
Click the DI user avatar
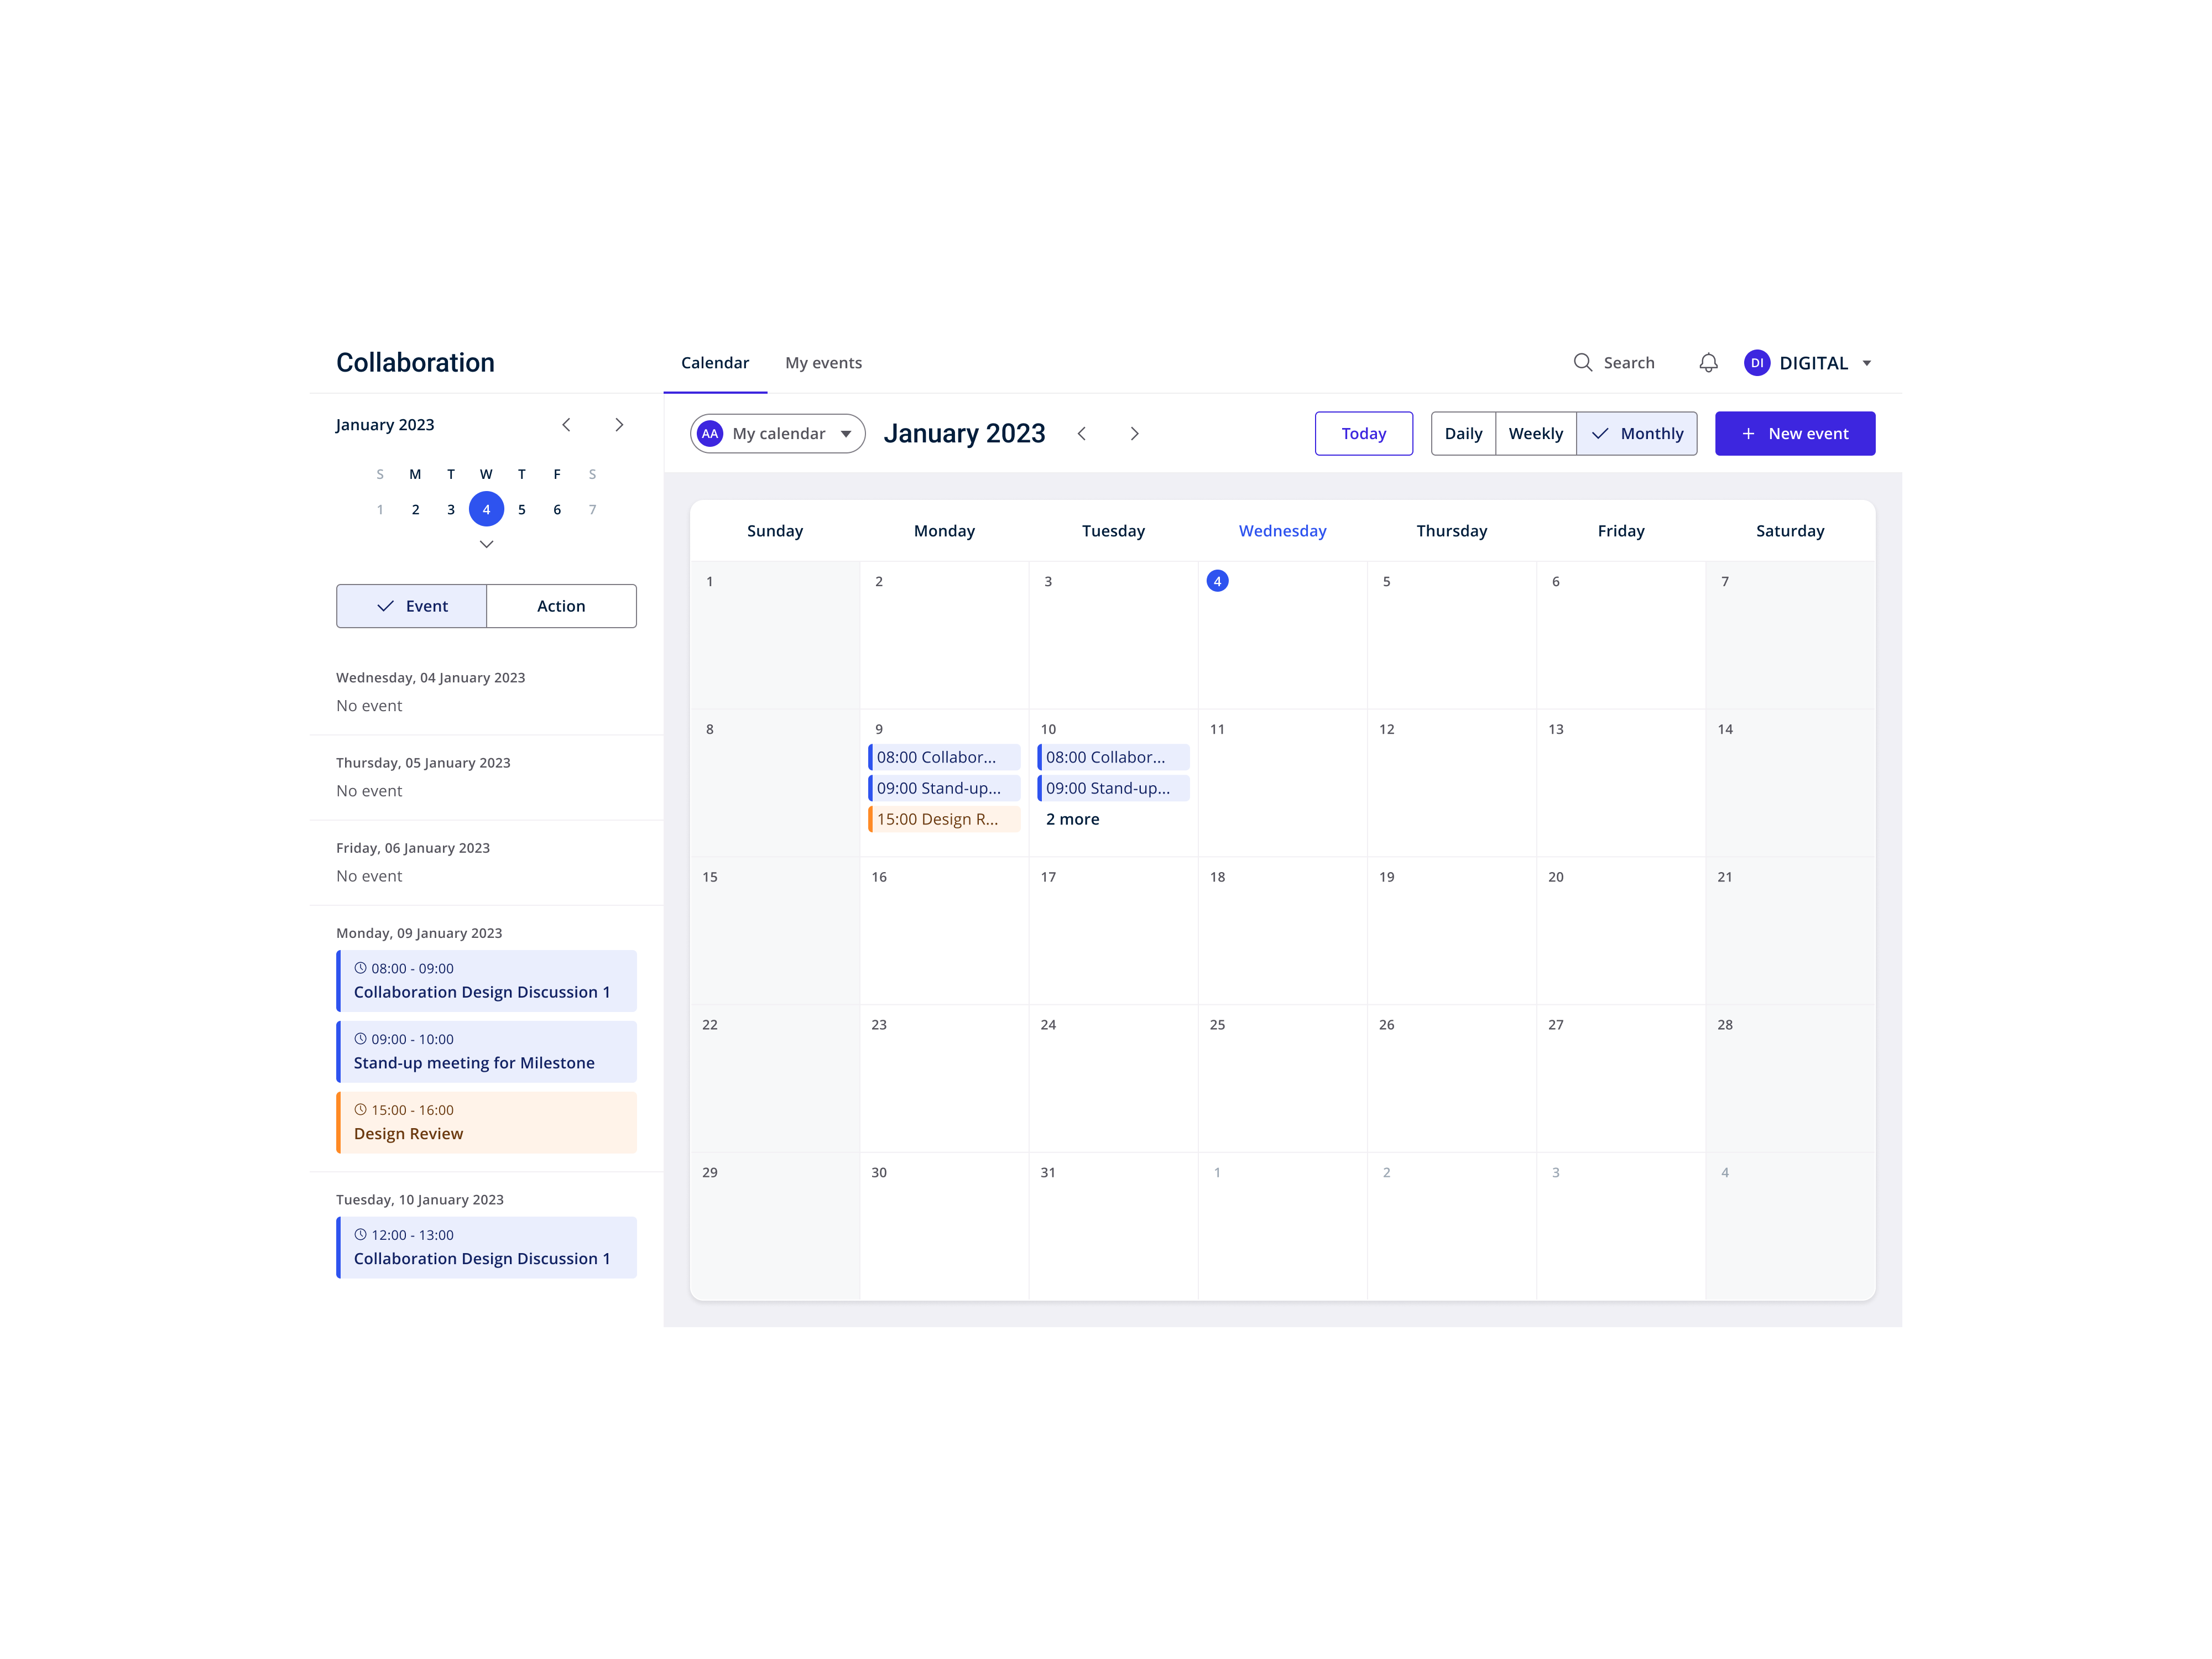click(1756, 363)
